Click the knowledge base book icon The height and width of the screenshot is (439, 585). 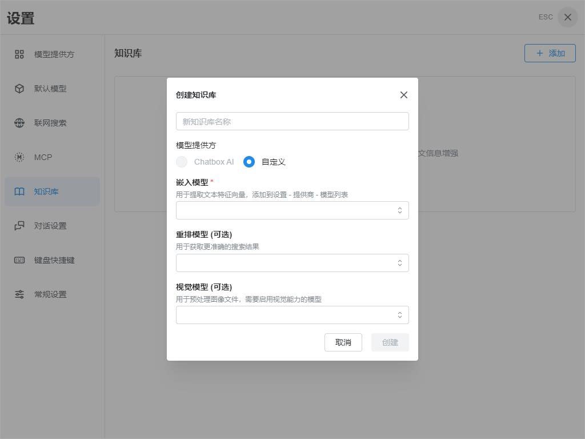click(x=19, y=191)
